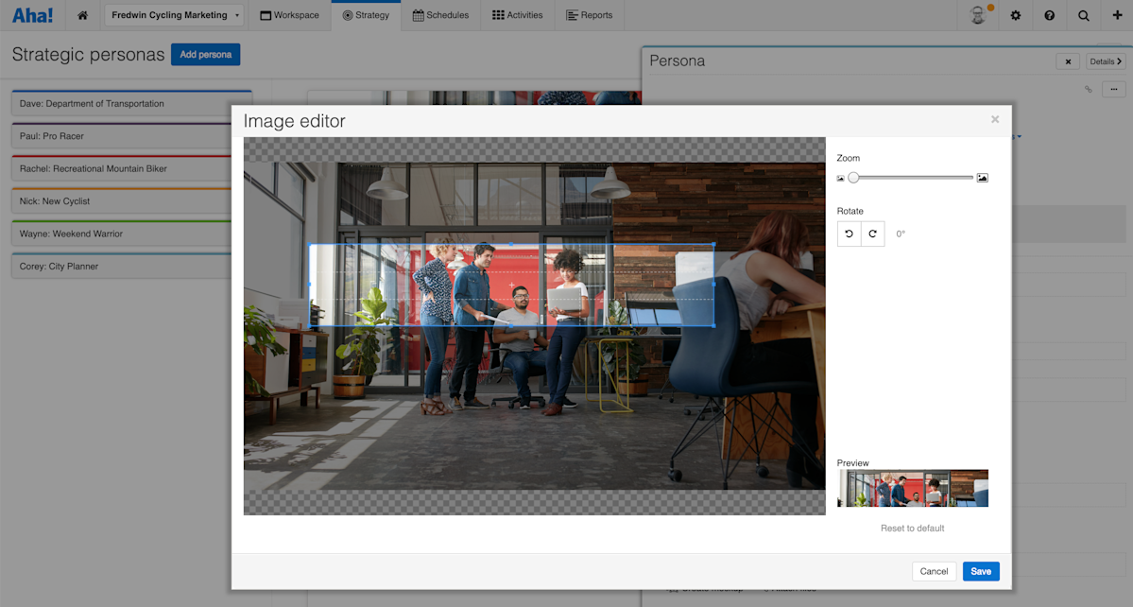Image resolution: width=1133 pixels, height=607 pixels.
Task: Click Reset to default
Action: point(912,528)
